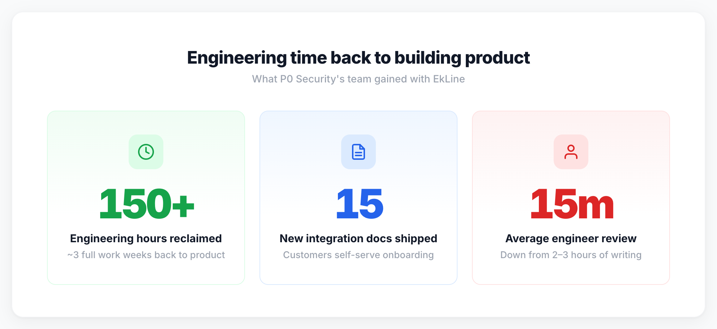Select the blue 15 statistic
The width and height of the screenshot is (717, 329).
click(359, 204)
